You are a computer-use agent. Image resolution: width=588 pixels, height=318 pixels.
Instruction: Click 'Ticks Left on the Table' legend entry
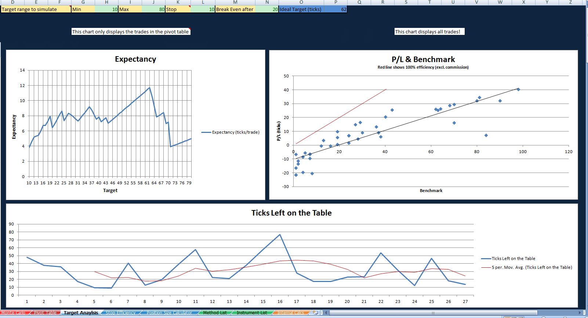508,259
